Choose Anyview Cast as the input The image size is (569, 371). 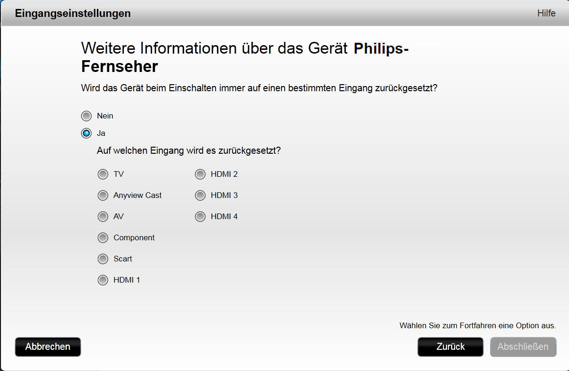click(x=103, y=195)
